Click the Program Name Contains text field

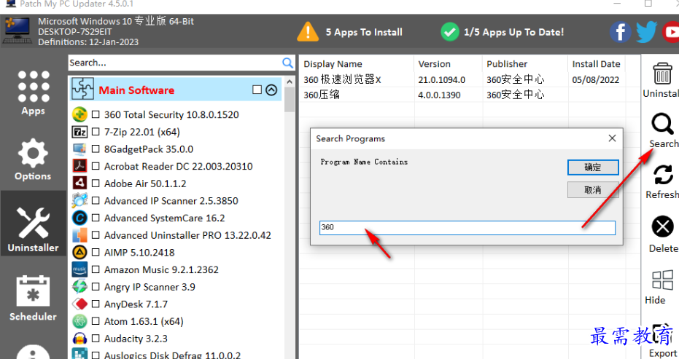pyautogui.click(x=467, y=227)
